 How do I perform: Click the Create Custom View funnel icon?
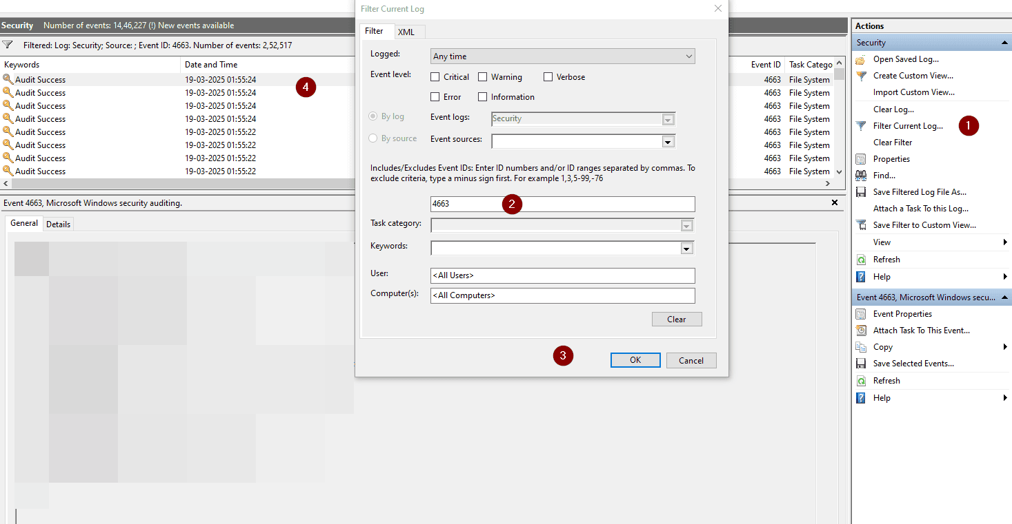(x=860, y=76)
